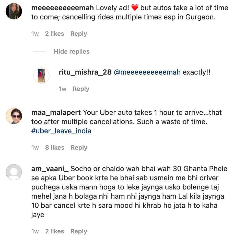Viewport: 234px width, 238px height.
Task: Open meeeeeeeeeemah's profile picture
Action: (14, 11)
